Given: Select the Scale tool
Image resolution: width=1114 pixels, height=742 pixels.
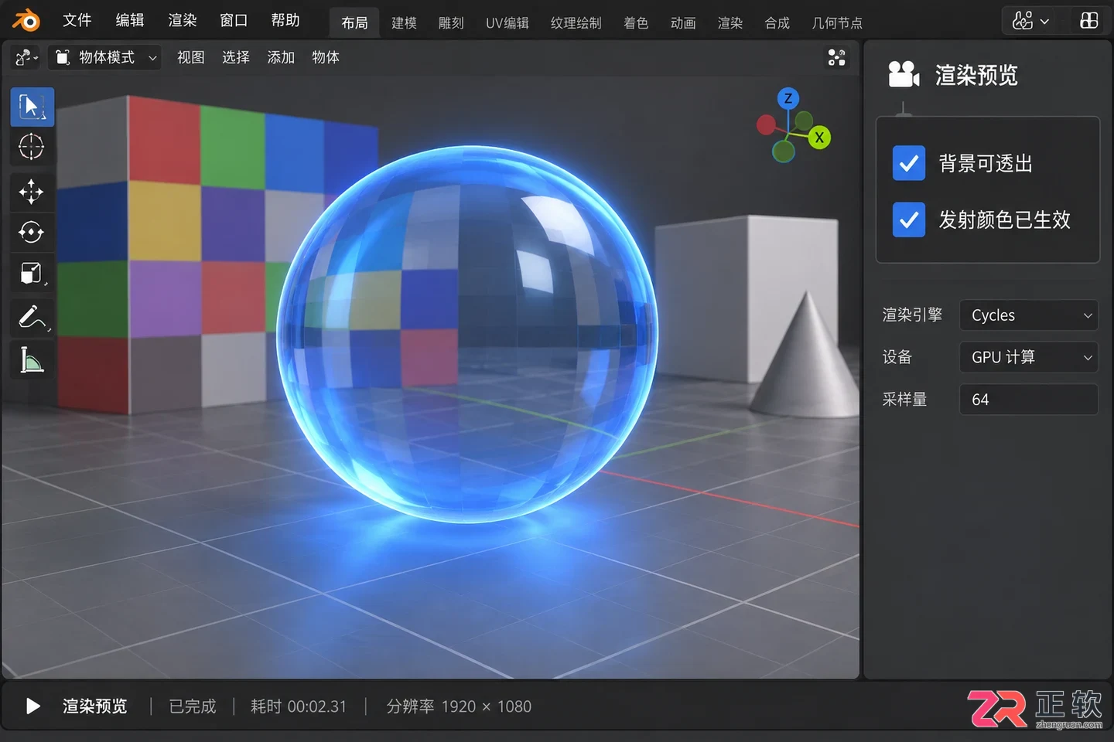Looking at the screenshot, I should point(32,273).
